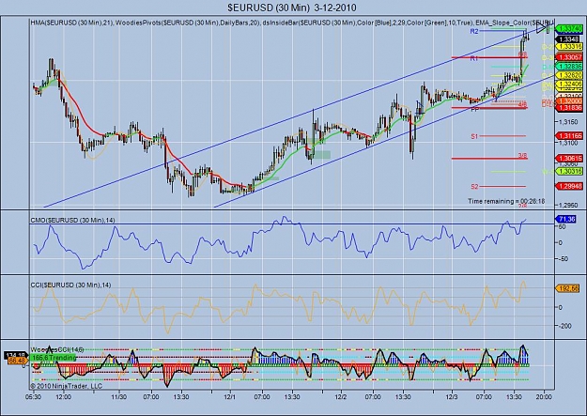Click the EMA_Slope_Color indicator label
The width and height of the screenshot is (587, 416).
tap(515, 23)
